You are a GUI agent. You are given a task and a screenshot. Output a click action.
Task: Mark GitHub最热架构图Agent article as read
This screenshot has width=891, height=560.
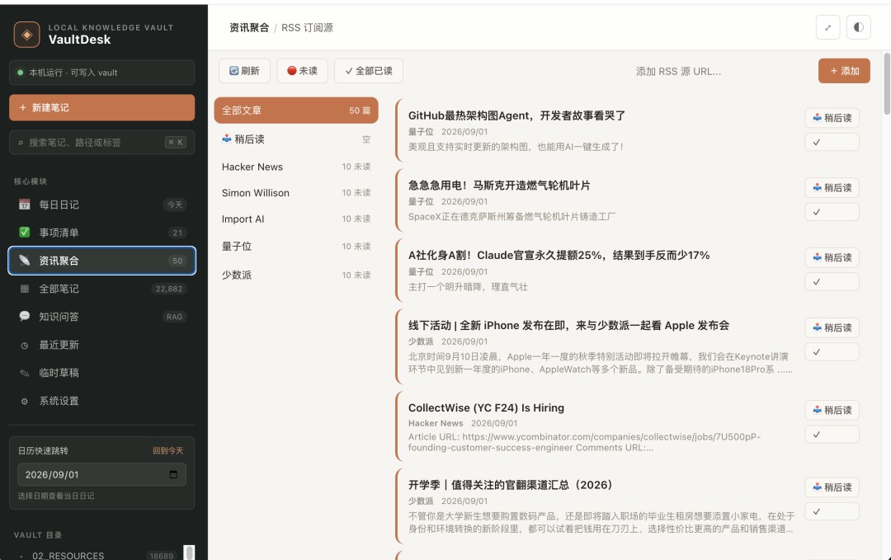click(x=832, y=142)
